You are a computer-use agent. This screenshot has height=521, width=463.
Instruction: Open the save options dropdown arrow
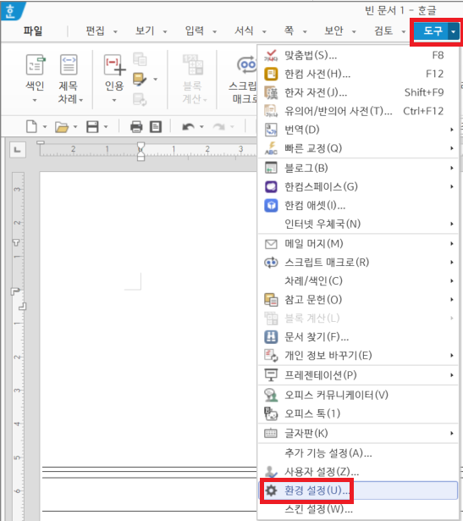click(x=106, y=127)
